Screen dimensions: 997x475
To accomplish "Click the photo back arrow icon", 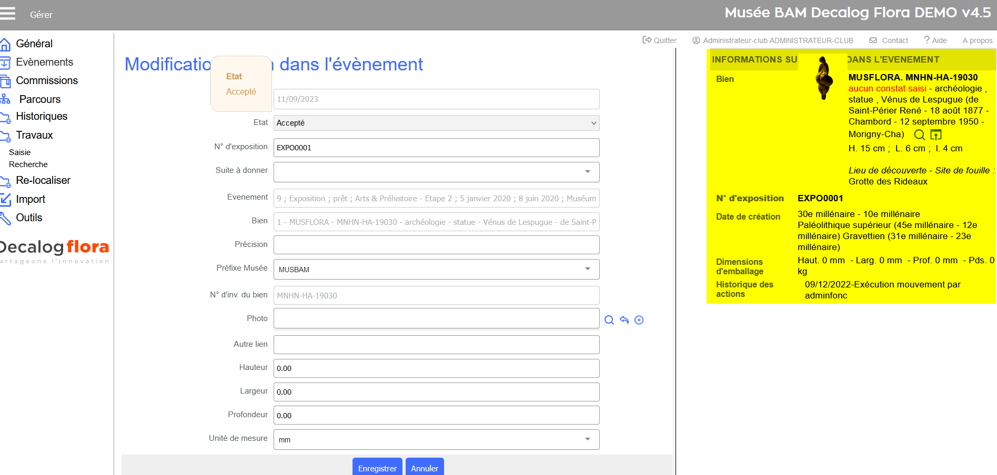I will pyautogui.click(x=624, y=320).
